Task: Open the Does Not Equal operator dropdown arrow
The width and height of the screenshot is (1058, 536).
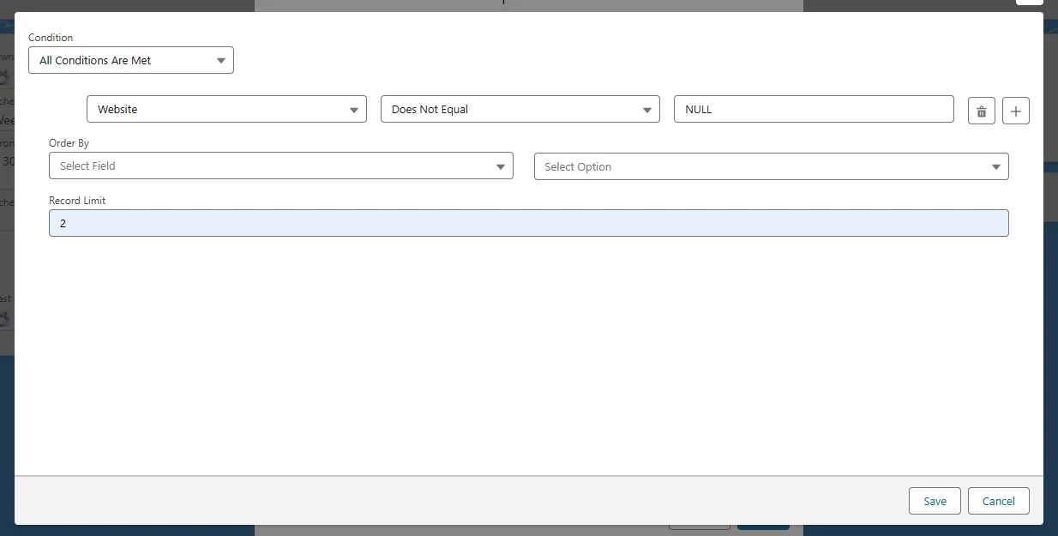Action: tap(647, 110)
